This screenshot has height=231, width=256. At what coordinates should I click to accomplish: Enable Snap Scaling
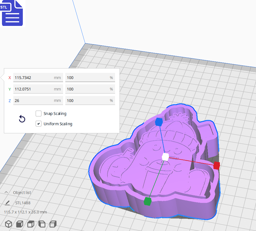[x=38, y=114]
